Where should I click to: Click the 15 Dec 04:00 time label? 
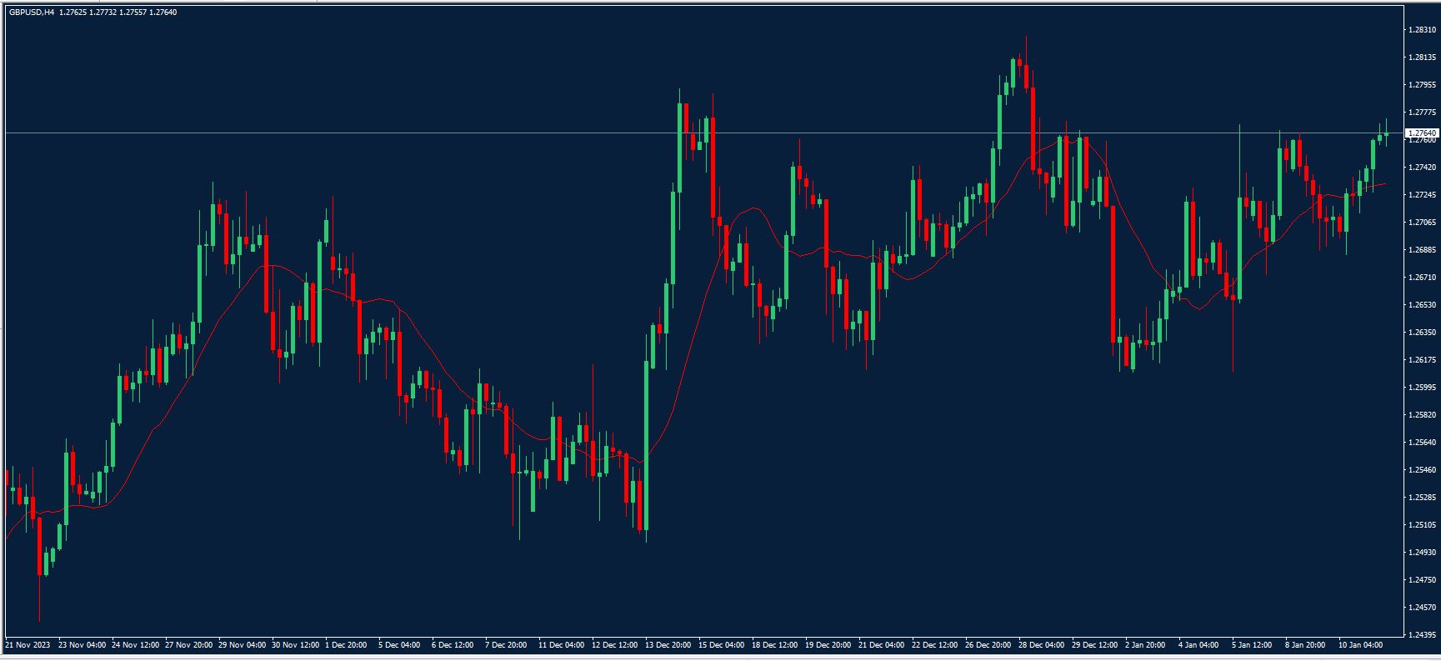point(722,645)
